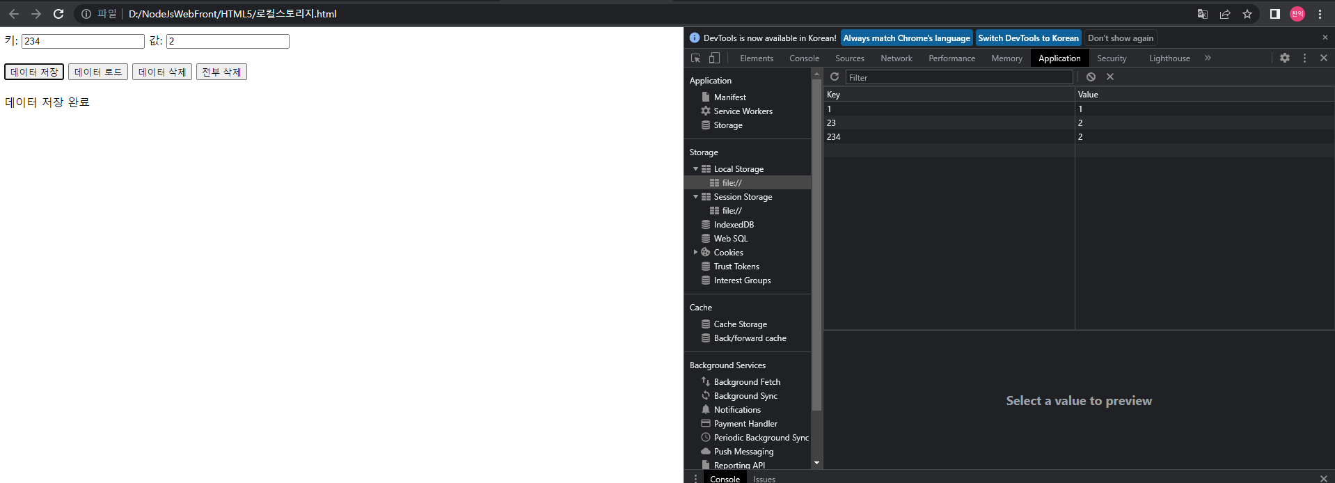Delete the selected storage entry with the X icon
Viewport: 1335px width, 483px height.
(1110, 77)
